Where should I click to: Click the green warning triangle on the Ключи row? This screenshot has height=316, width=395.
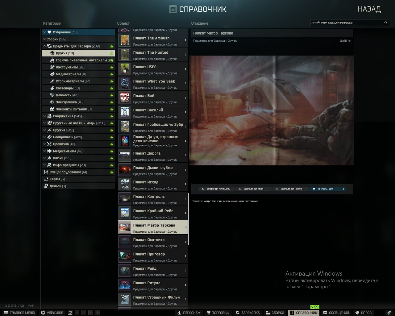pyautogui.click(x=112, y=158)
